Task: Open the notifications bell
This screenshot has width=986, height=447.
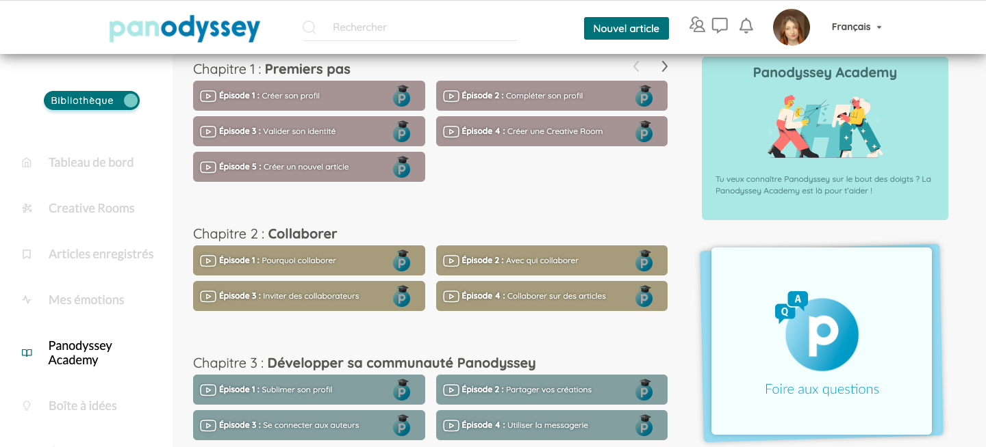Action: coord(746,26)
